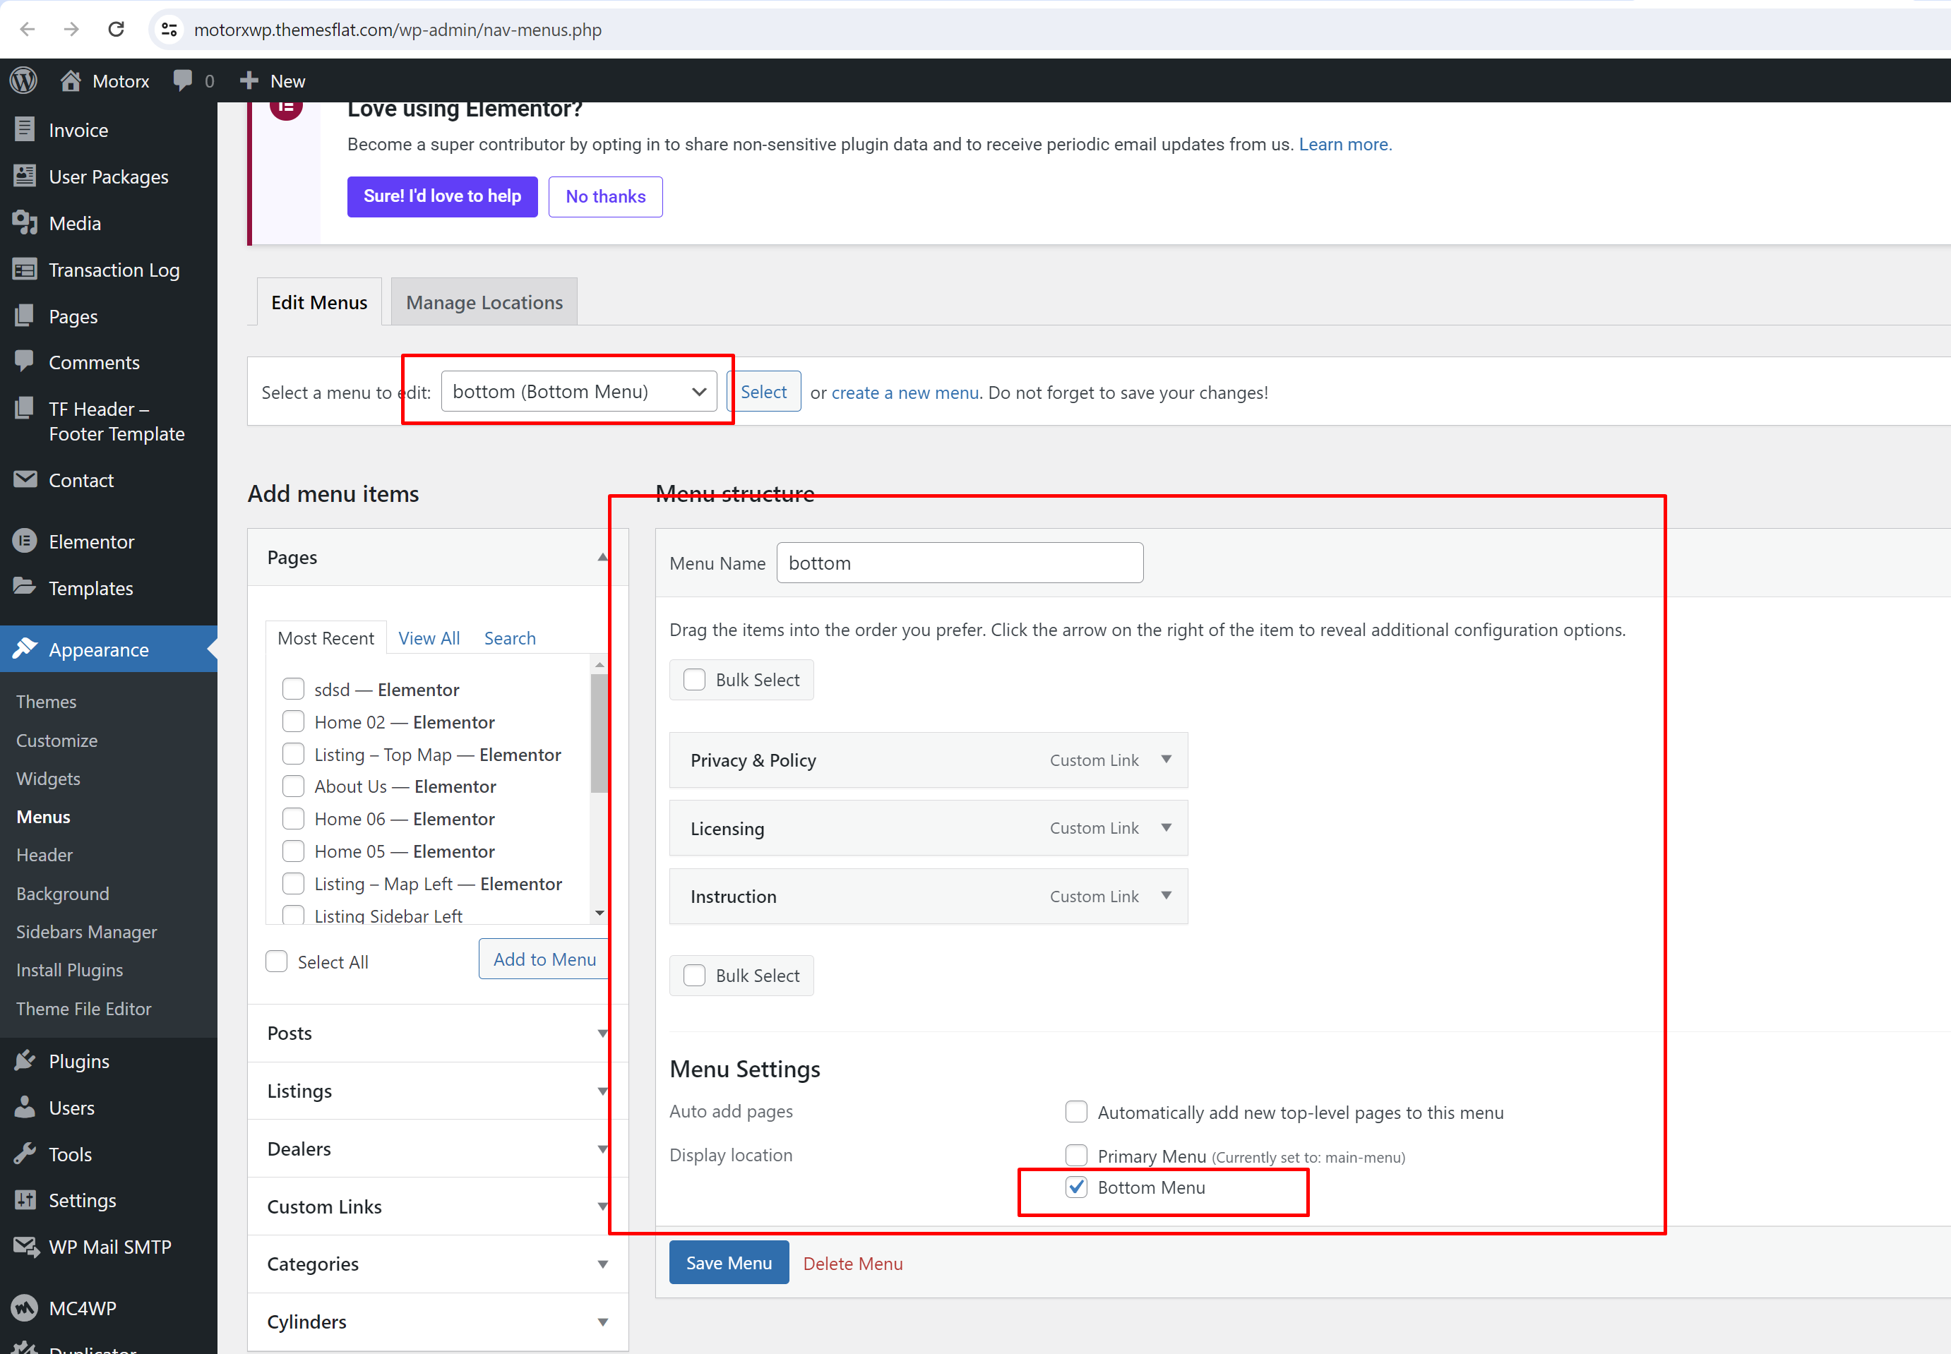Screen dimensions: 1951x1354
Task: Open the comments bubble icon in the admin bar
Action: coord(182,80)
